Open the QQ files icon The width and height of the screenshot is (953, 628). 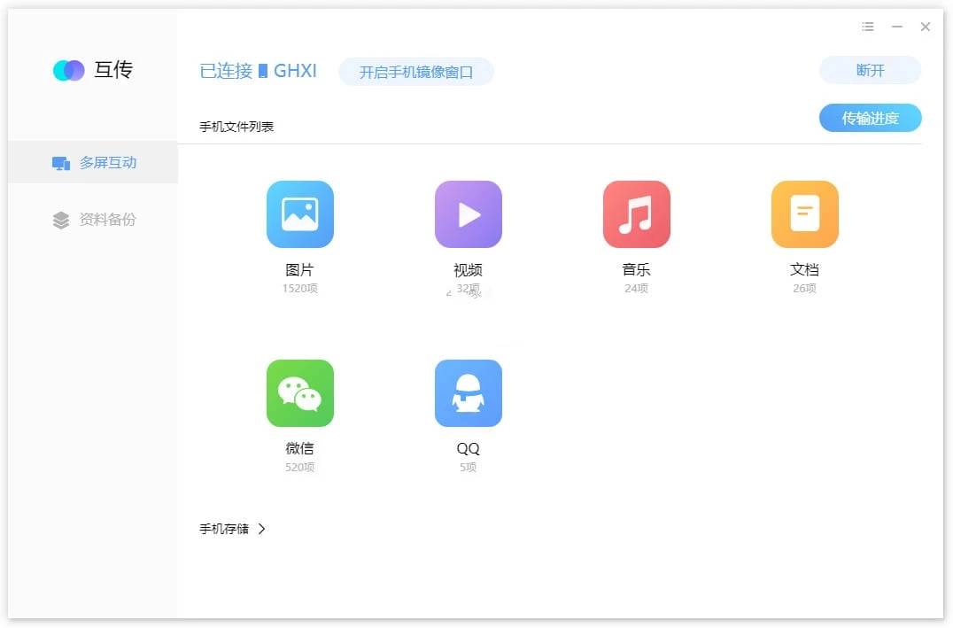(x=468, y=392)
